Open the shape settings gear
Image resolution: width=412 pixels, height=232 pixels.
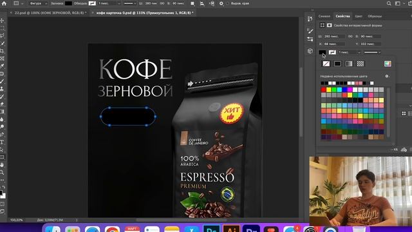pyautogui.click(x=221, y=3)
